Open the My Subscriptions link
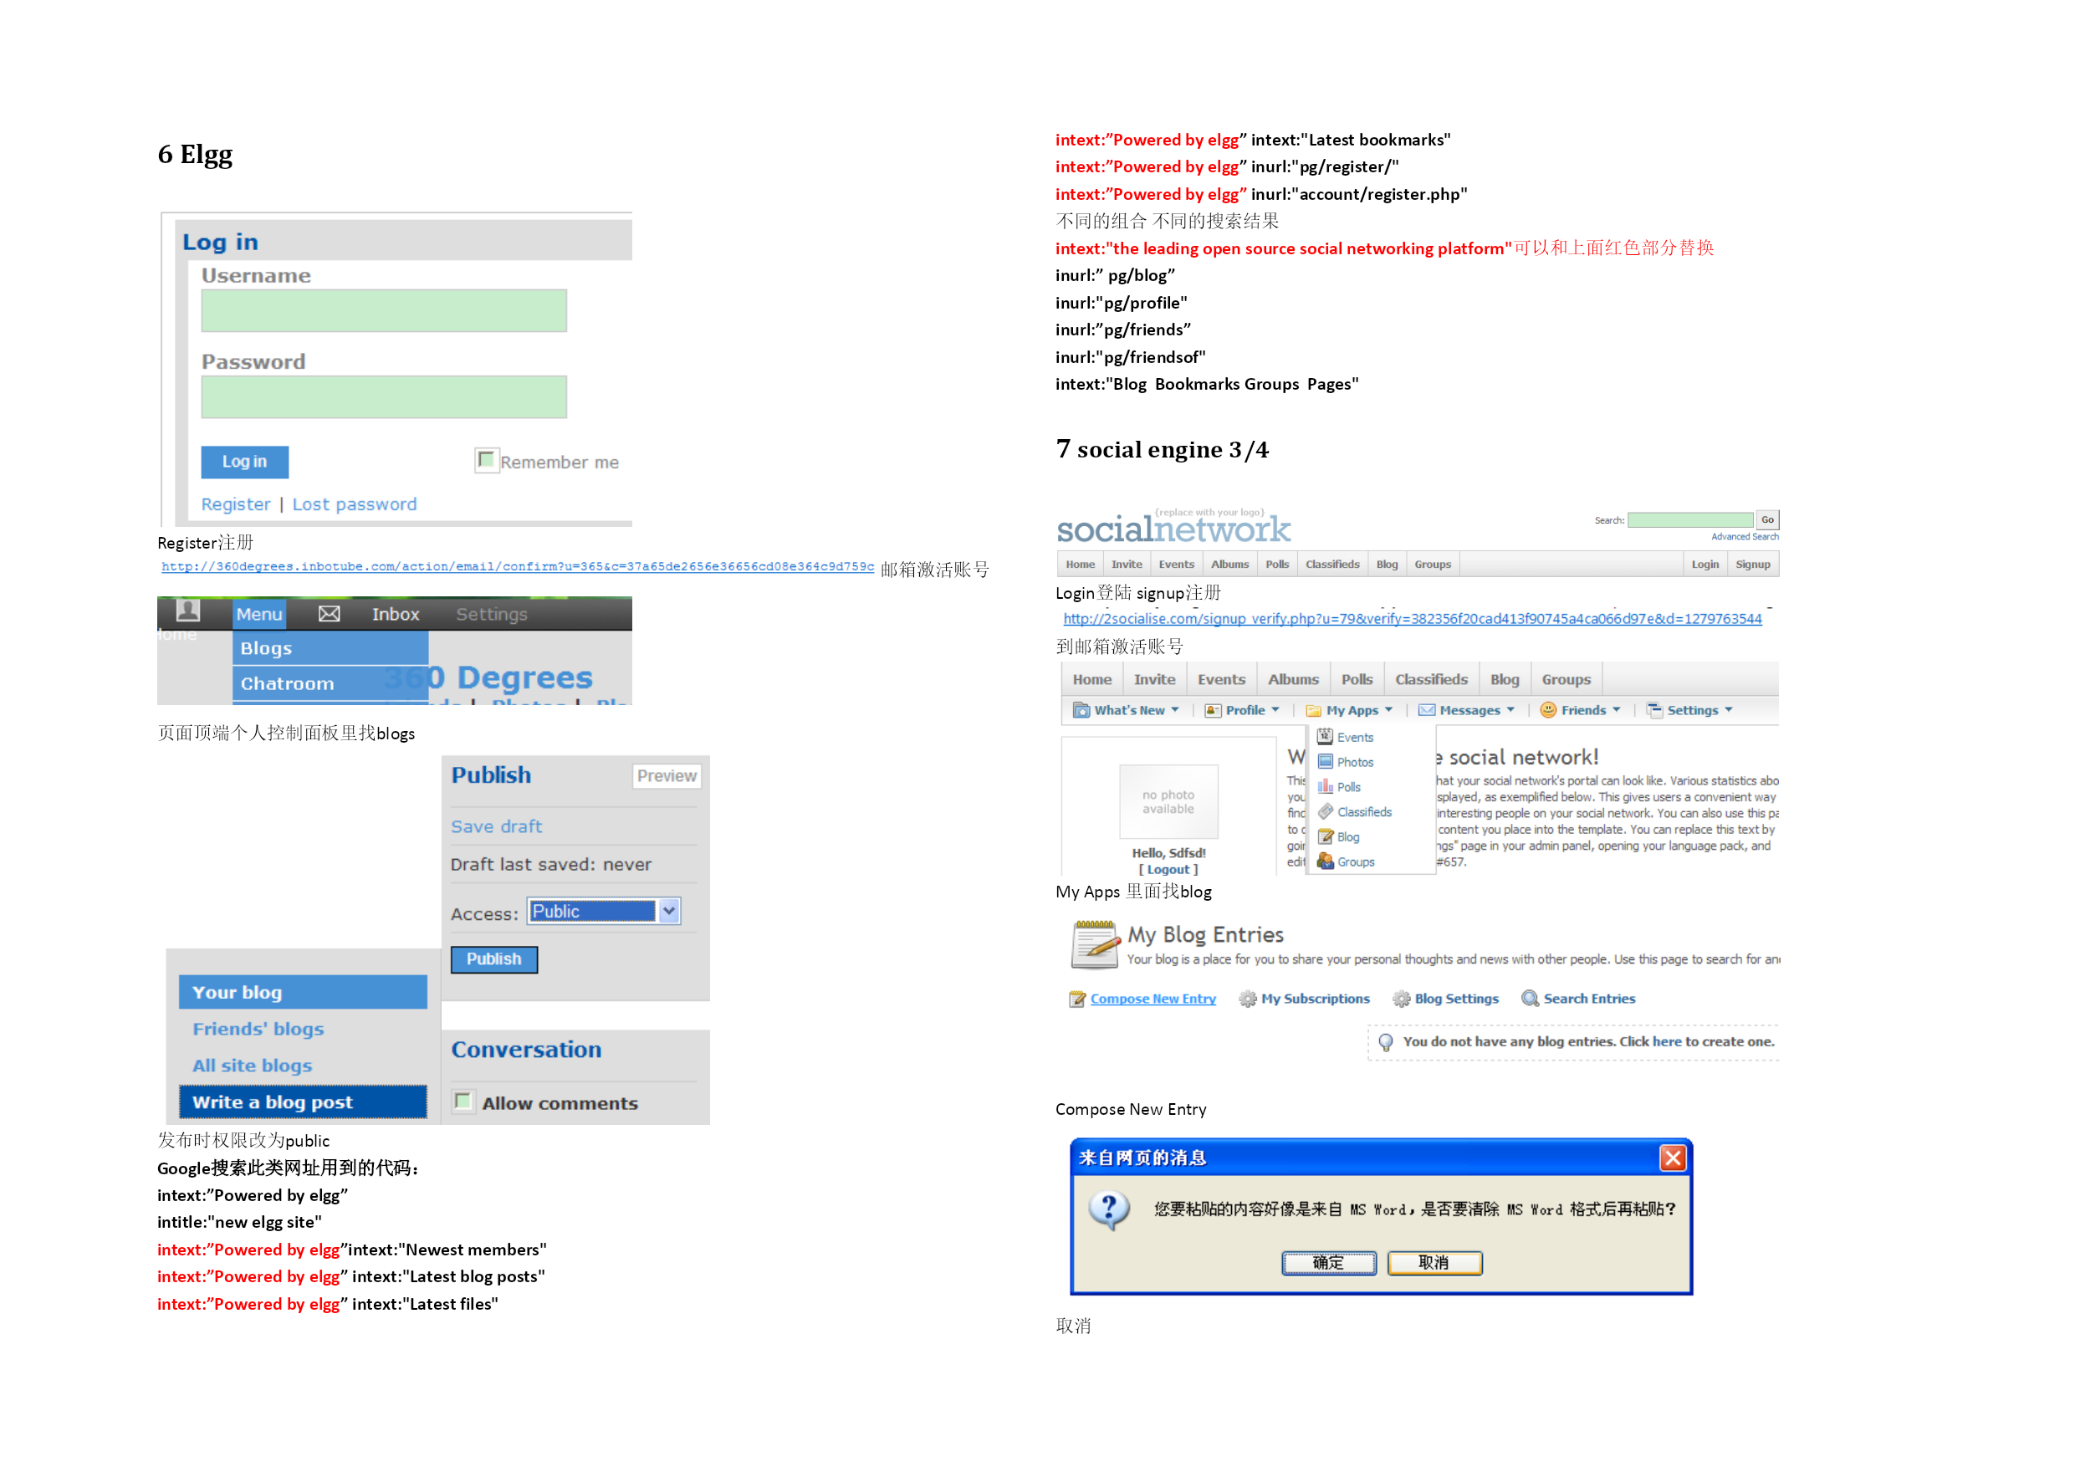Screen dimensions: 2075x1467 click(x=1315, y=999)
